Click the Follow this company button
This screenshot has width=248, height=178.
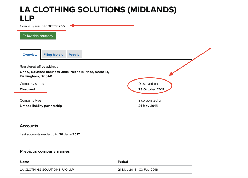[38, 36]
